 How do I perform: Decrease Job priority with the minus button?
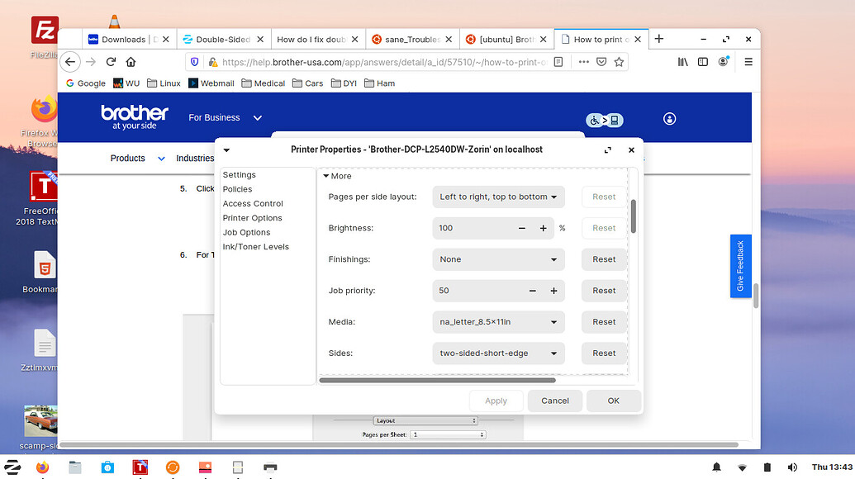pyautogui.click(x=533, y=291)
